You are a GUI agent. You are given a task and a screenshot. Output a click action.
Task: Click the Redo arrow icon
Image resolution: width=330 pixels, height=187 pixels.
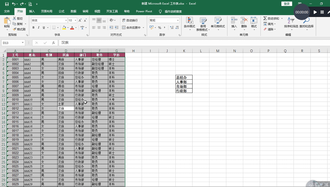(22, 4)
